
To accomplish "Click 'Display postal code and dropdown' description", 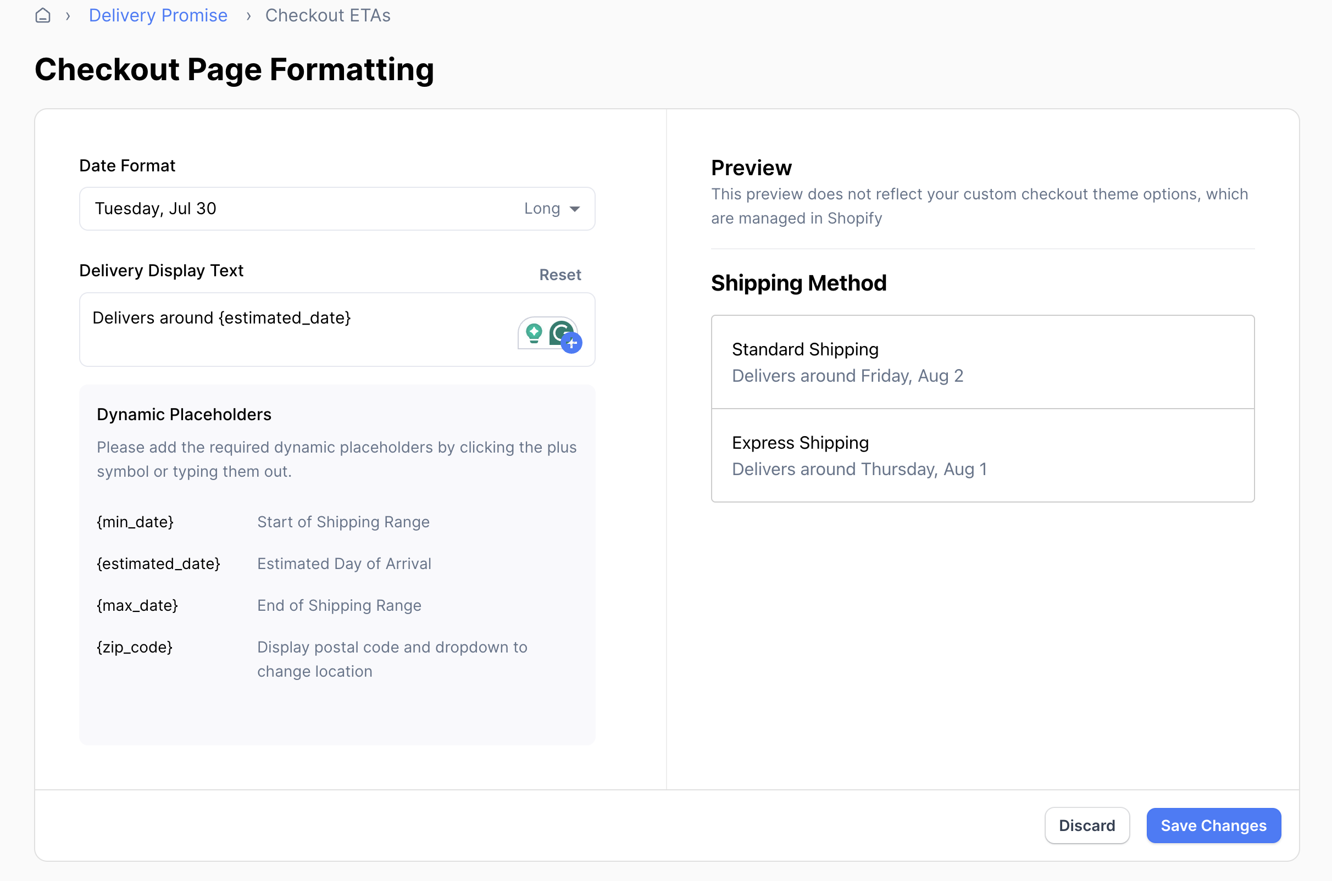I will click(x=392, y=659).
